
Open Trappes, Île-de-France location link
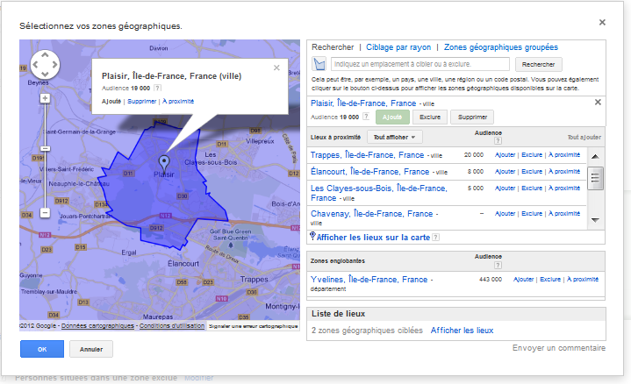click(368, 155)
